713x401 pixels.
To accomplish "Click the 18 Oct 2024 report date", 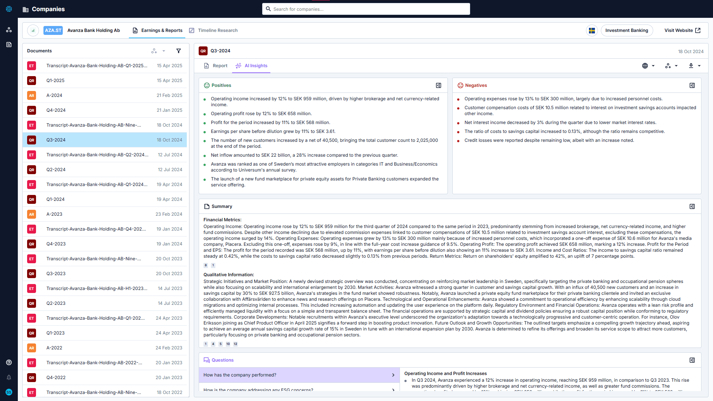I will tap(691, 52).
